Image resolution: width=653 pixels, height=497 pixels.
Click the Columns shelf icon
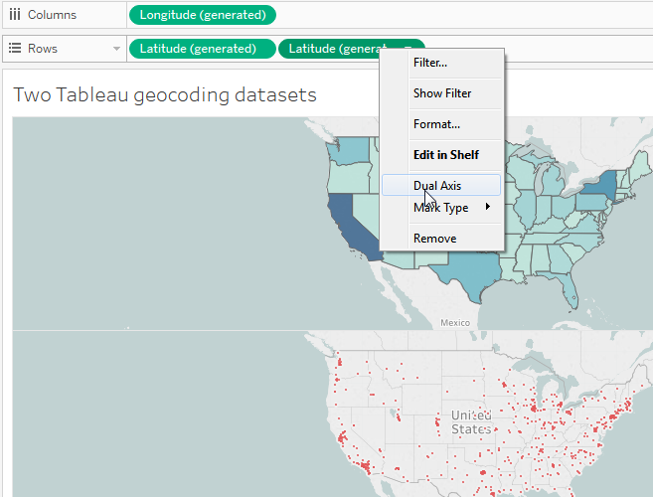(15, 15)
